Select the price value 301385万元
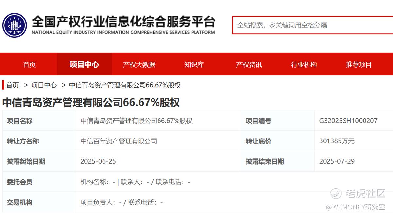393x216 pixels. coord(337,141)
